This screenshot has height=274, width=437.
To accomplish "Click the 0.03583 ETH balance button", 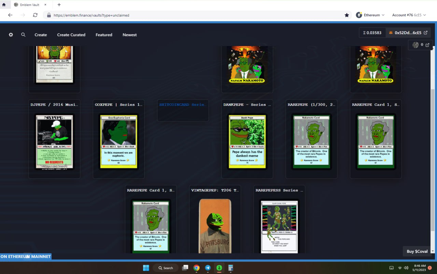I will tap(372, 33).
